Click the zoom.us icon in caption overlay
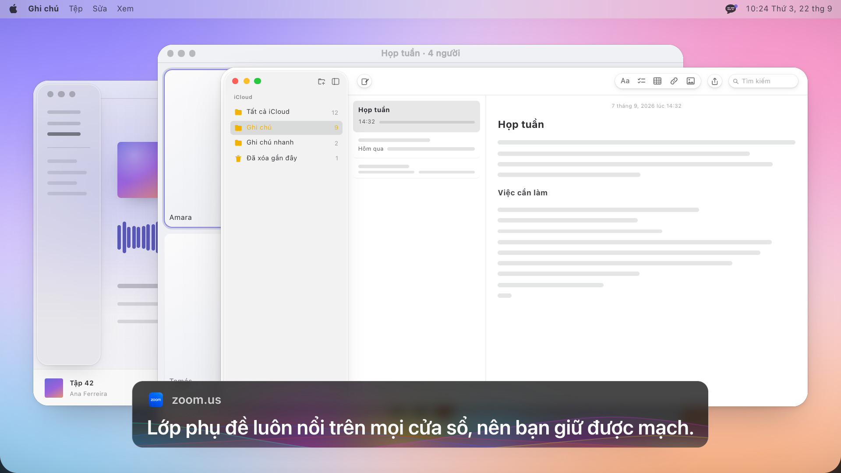This screenshot has height=473, width=841. pos(156,399)
